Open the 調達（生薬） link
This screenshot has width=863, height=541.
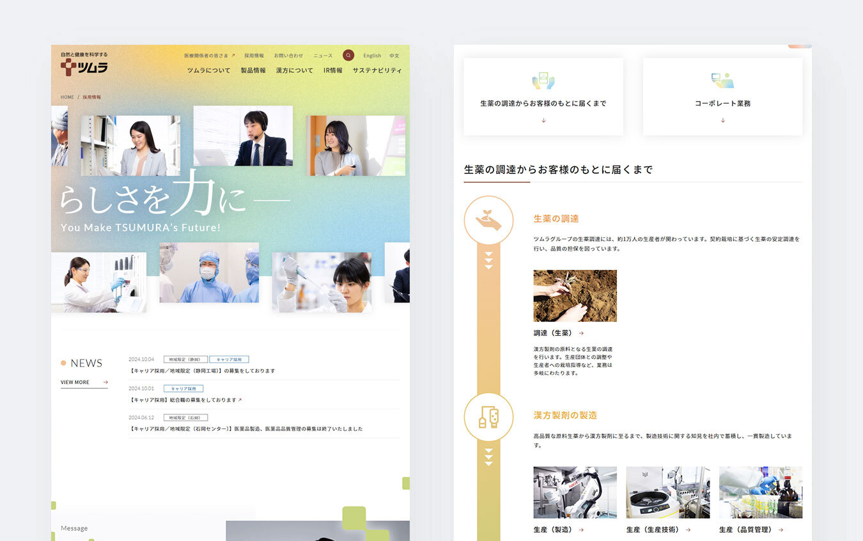pos(559,333)
